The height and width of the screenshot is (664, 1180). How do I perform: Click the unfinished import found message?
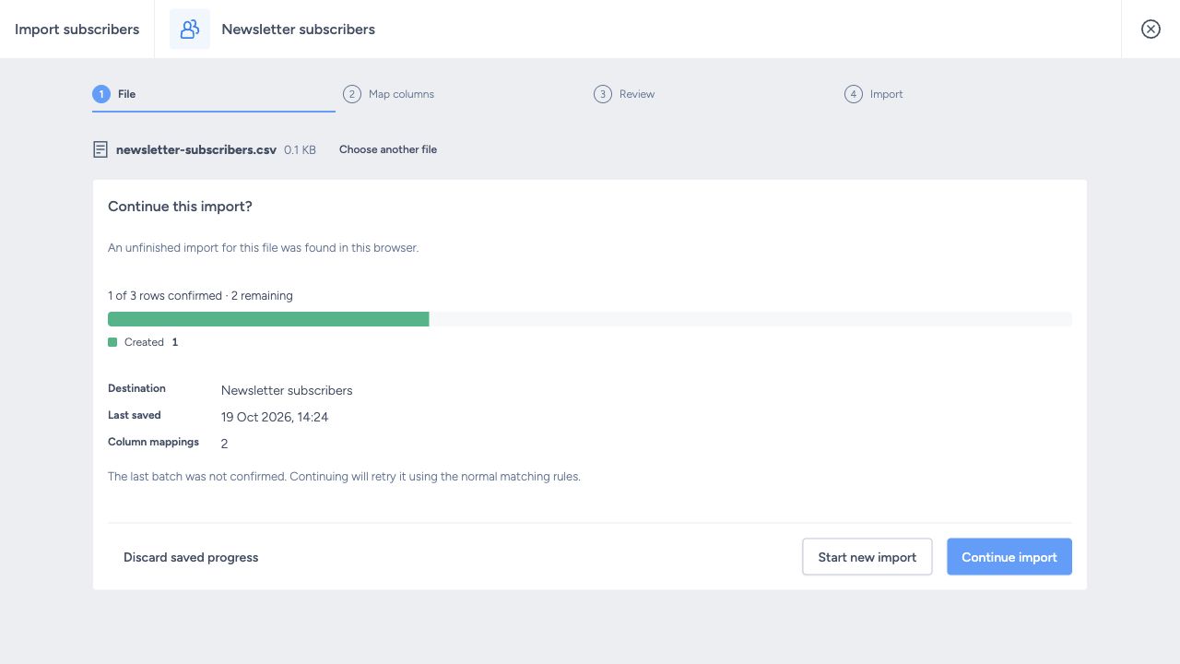point(263,247)
